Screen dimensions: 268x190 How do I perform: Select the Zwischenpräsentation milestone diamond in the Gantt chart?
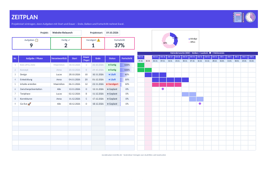point(163,89)
